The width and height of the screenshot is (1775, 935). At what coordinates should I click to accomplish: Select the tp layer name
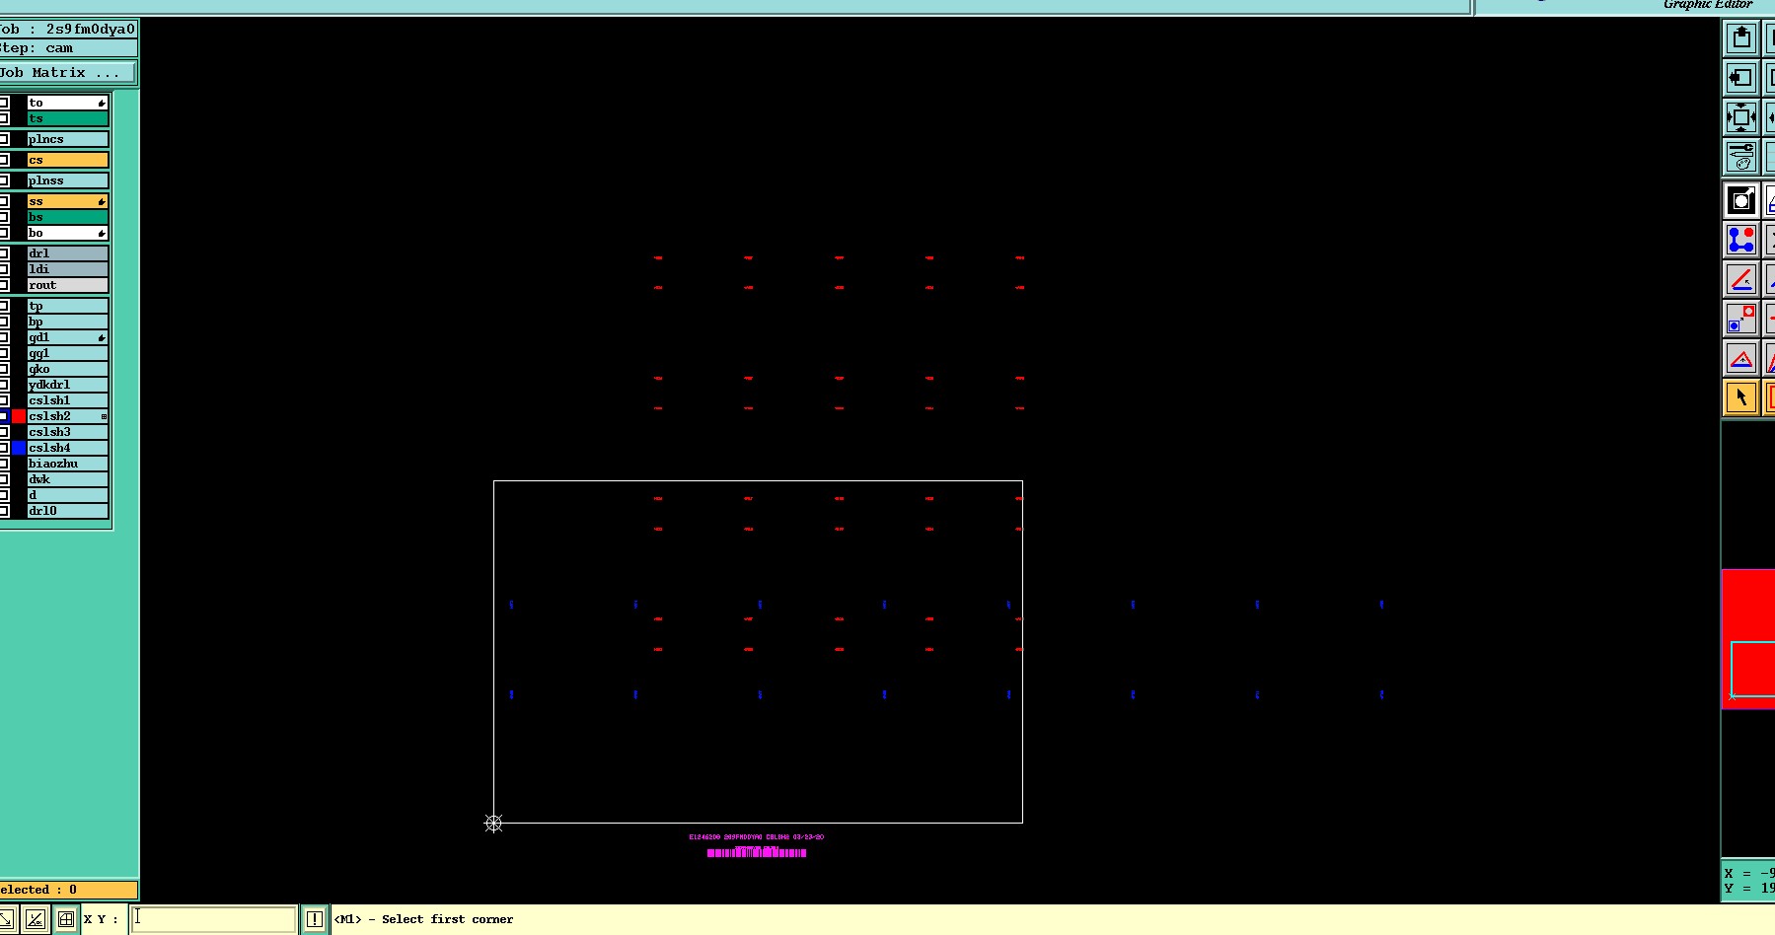67,306
